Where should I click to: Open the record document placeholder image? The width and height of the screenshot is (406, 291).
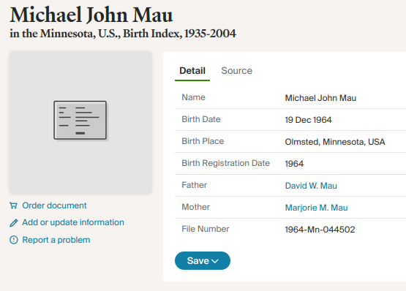pyautogui.click(x=80, y=122)
